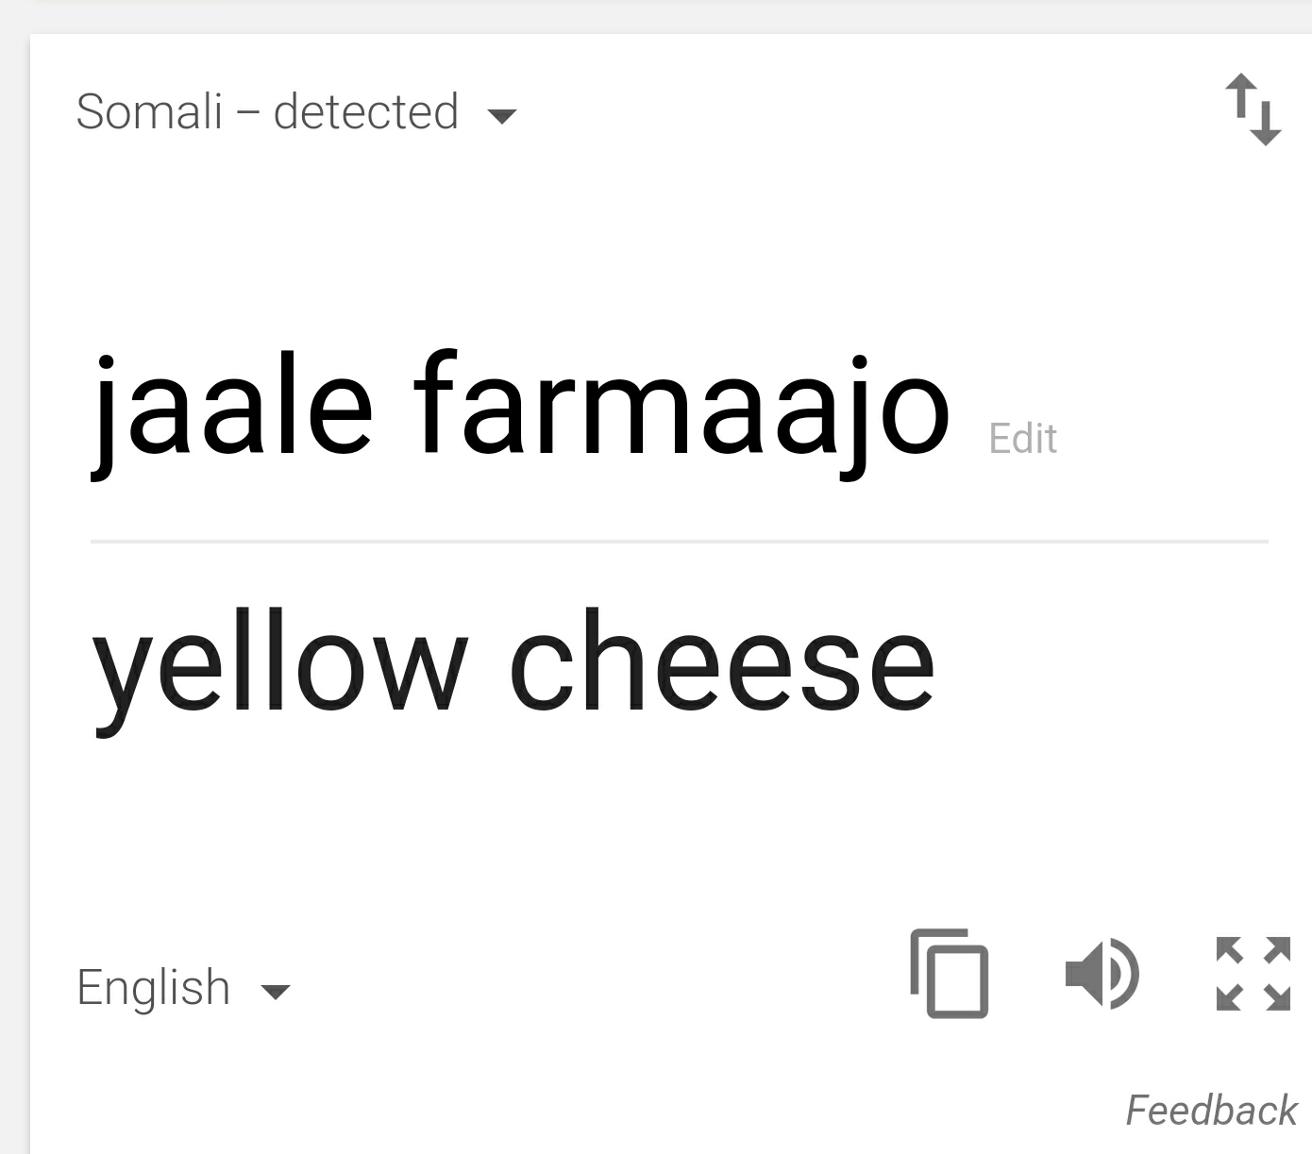The width and height of the screenshot is (1312, 1154).
Task: Click the word Somali in language selector
Action: [x=149, y=111]
